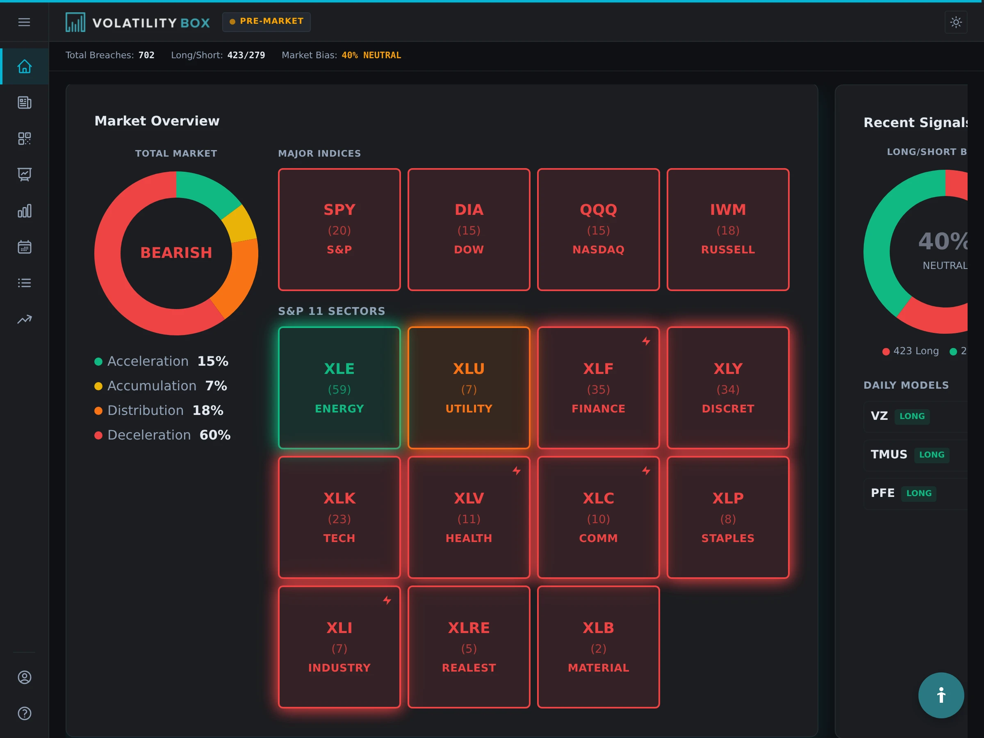Select the XLF Finance sector card
This screenshot has width=984, height=738.
point(598,388)
